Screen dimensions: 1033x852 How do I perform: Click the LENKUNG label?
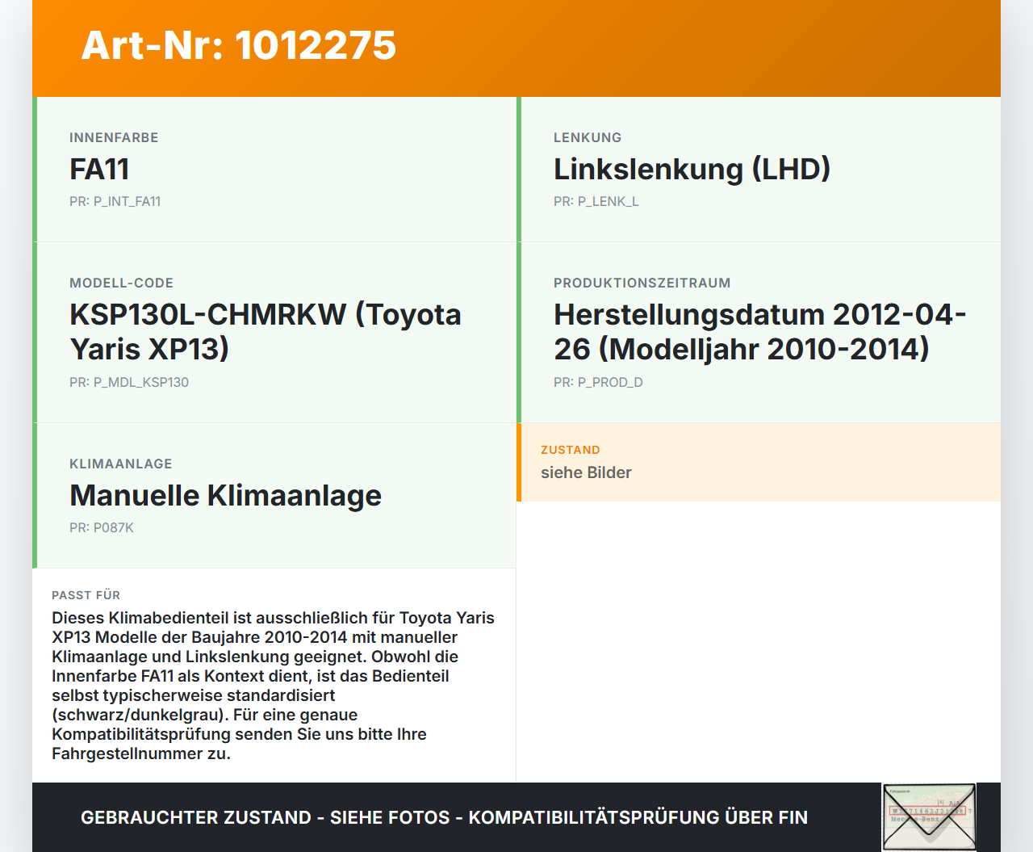coord(588,137)
